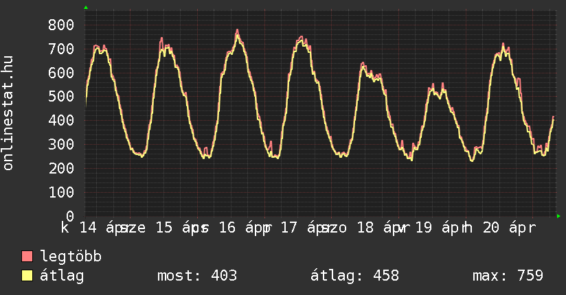Select the legtöbb legend label
Viewport: 566px width, 295px height.
coord(71,257)
